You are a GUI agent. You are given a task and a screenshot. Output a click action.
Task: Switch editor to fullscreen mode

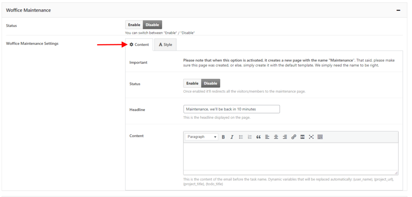311,137
